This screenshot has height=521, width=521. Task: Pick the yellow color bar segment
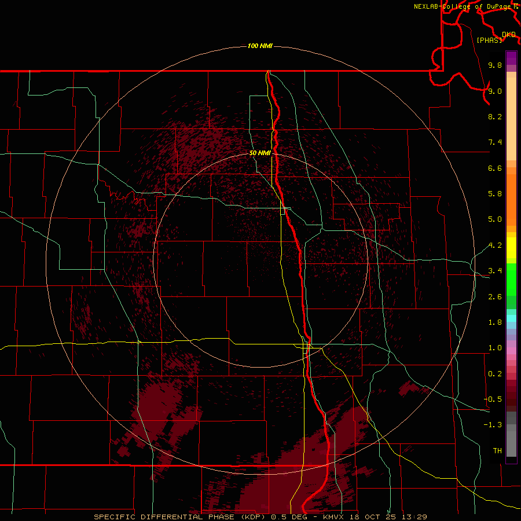pyautogui.click(x=511, y=248)
